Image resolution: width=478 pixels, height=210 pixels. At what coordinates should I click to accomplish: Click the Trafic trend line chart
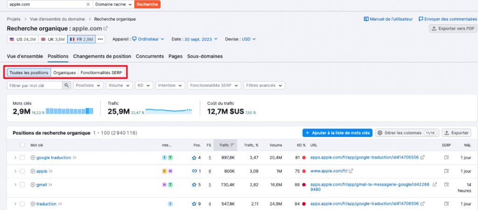click(x=169, y=111)
